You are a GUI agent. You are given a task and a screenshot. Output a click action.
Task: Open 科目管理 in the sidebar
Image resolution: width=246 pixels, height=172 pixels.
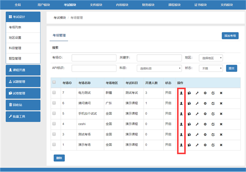pyautogui.click(x=23, y=48)
